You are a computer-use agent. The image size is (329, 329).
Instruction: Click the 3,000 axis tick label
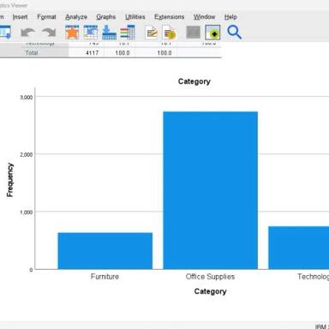[27, 97]
